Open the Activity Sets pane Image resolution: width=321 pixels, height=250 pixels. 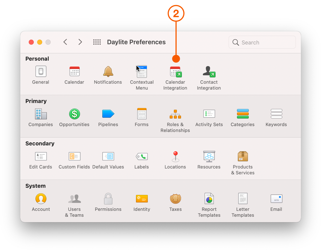(x=209, y=114)
